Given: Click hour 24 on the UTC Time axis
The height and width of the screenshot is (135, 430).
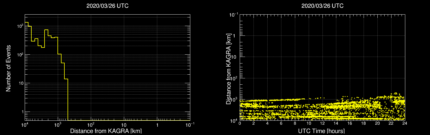Looking at the screenshot, I should (x=405, y=124).
